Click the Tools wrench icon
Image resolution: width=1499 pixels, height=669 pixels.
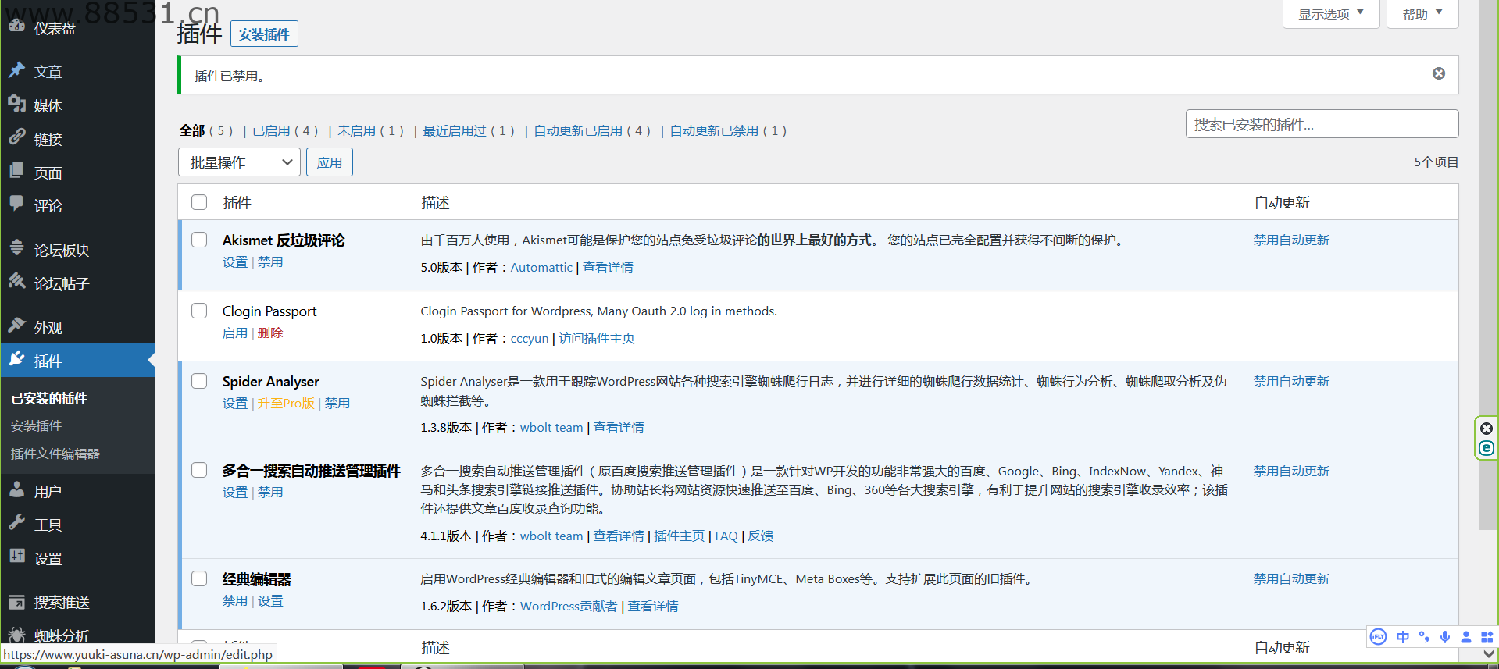16,523
